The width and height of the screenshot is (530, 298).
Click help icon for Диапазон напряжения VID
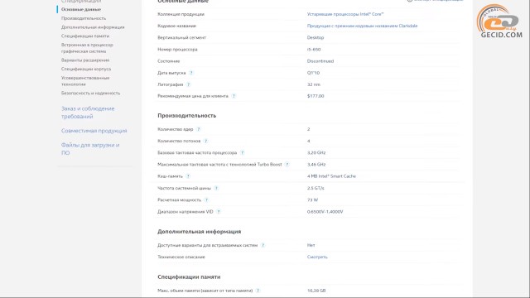tap(219, 212)
